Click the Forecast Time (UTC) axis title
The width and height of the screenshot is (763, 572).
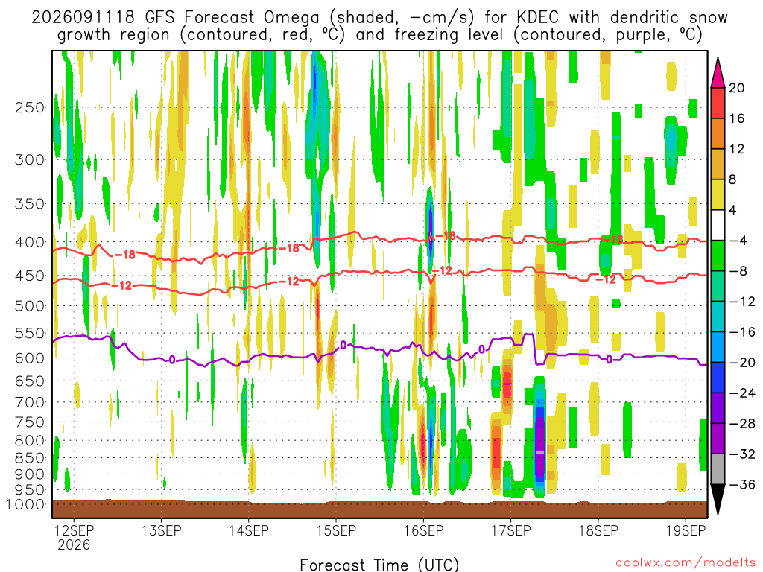[x=379, y=565]
